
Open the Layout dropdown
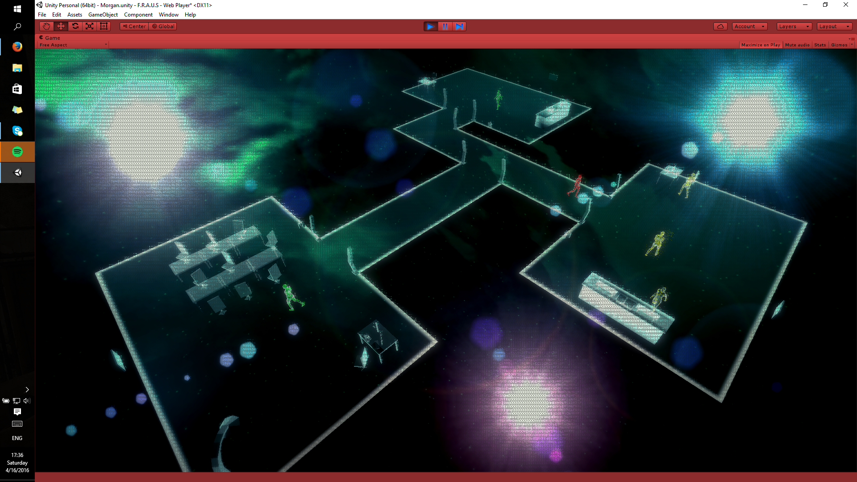click(x=834, y=26)
